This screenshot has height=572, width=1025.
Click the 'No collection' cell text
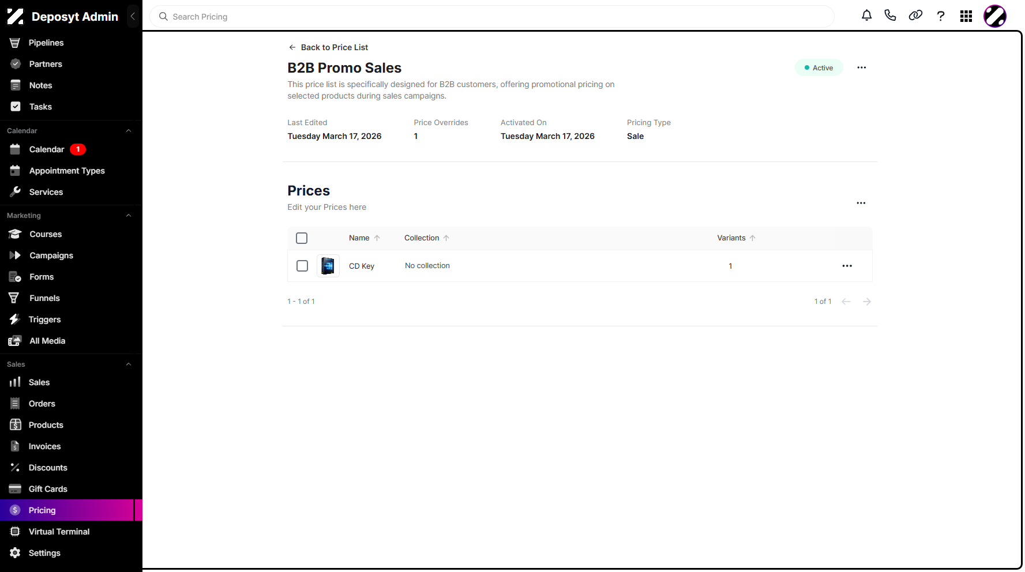pyautogui.click(x=427, y=266)
